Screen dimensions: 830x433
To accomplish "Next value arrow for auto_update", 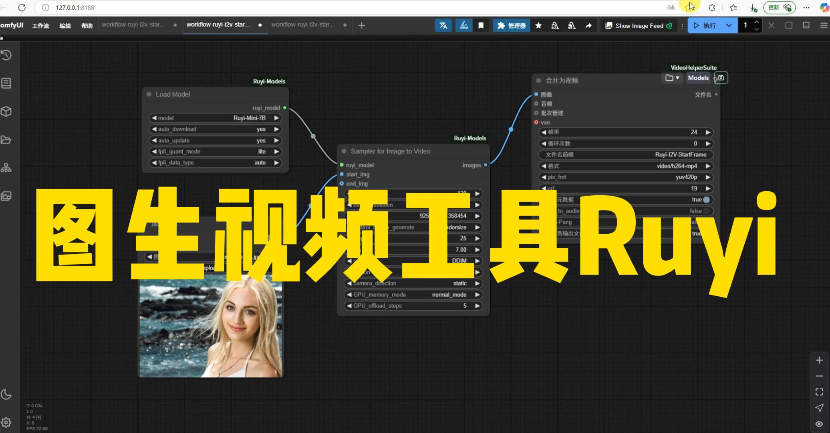I will coord(276,140).
